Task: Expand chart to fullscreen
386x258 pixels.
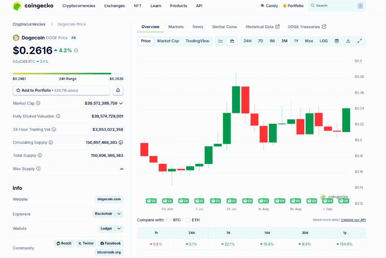Action: [x=360, y=41]
